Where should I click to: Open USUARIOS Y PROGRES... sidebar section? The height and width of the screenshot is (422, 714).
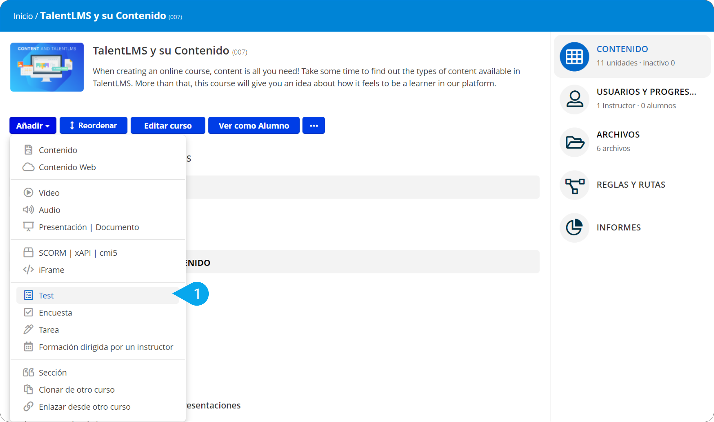click(646, 92)
